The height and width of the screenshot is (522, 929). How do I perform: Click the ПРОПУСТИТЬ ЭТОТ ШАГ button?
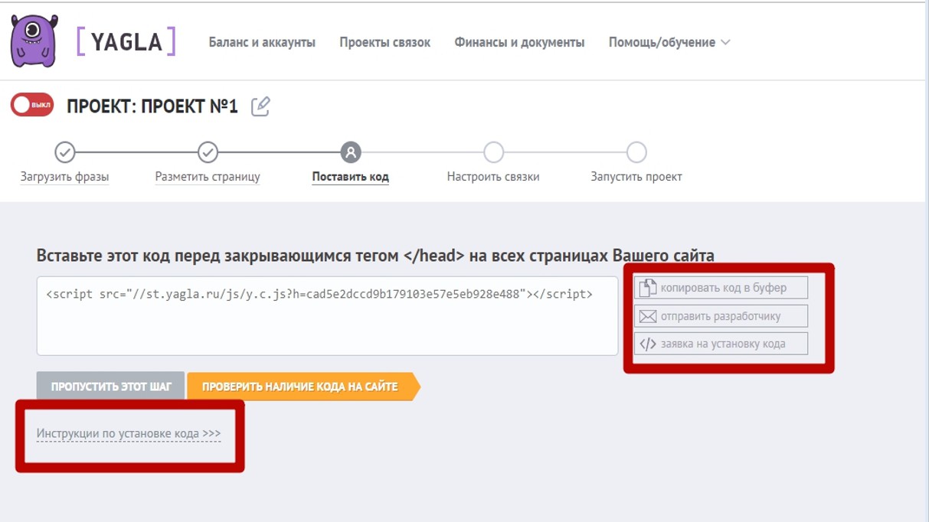click(111, 387)
